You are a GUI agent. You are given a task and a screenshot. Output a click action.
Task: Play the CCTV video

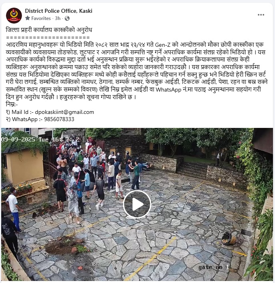tap(137, 204)
